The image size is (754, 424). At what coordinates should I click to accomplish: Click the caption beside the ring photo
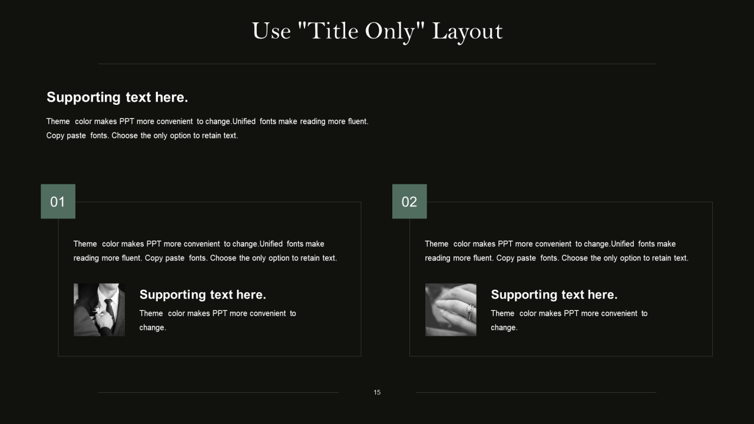pyautogui.click(x=569, y=320)
